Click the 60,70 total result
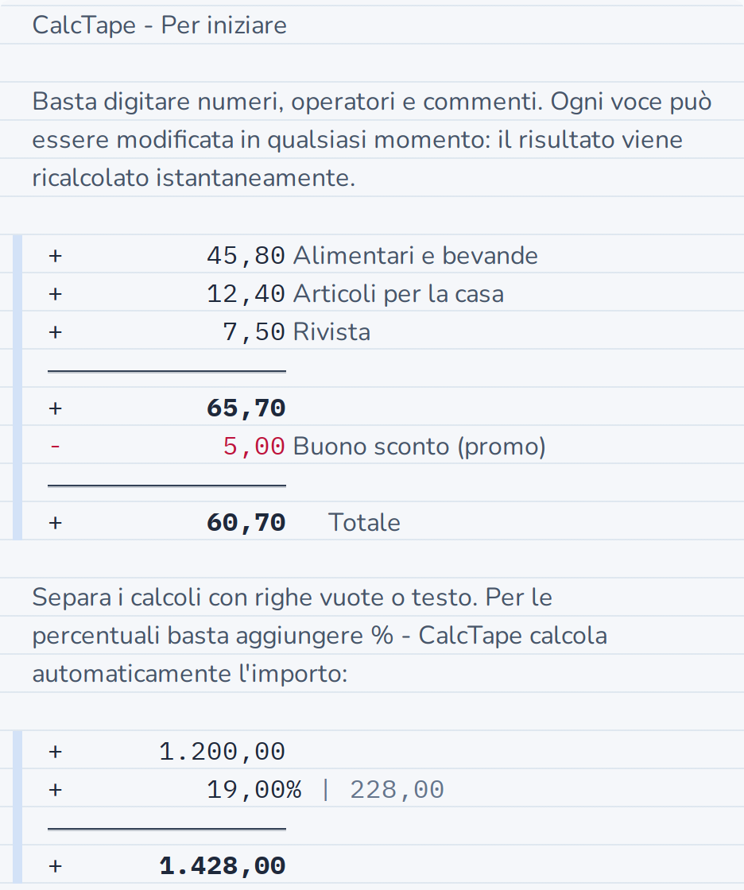744x890 pixels. (246, 523)
